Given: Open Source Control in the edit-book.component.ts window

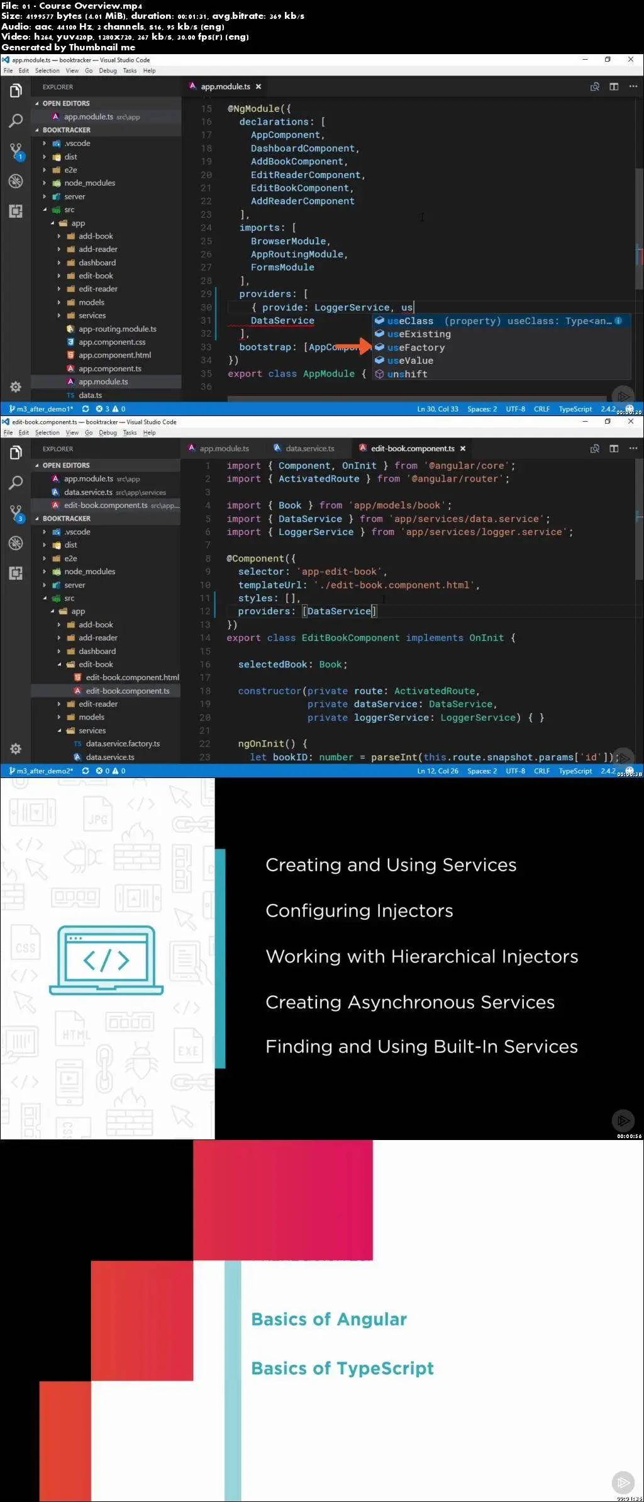Looking at the screenshot, I should [x=16, y=513].
